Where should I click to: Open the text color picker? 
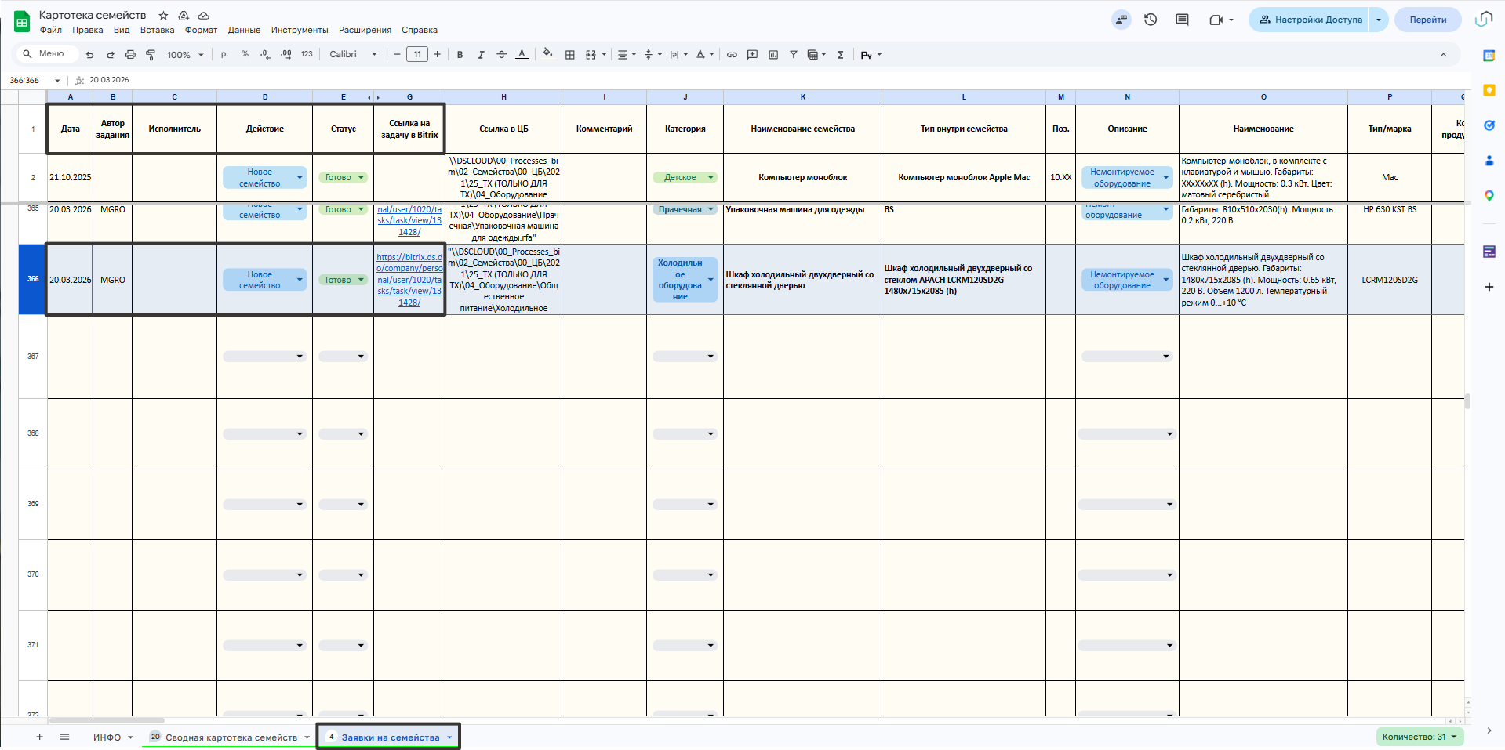click(522, 55)
